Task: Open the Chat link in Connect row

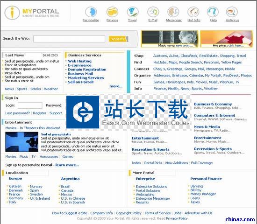Action: click(x=157, y=69)
